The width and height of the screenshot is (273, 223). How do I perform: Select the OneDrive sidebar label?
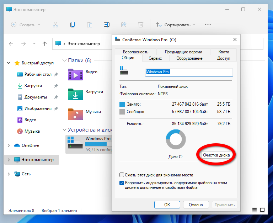coord(31,145)
